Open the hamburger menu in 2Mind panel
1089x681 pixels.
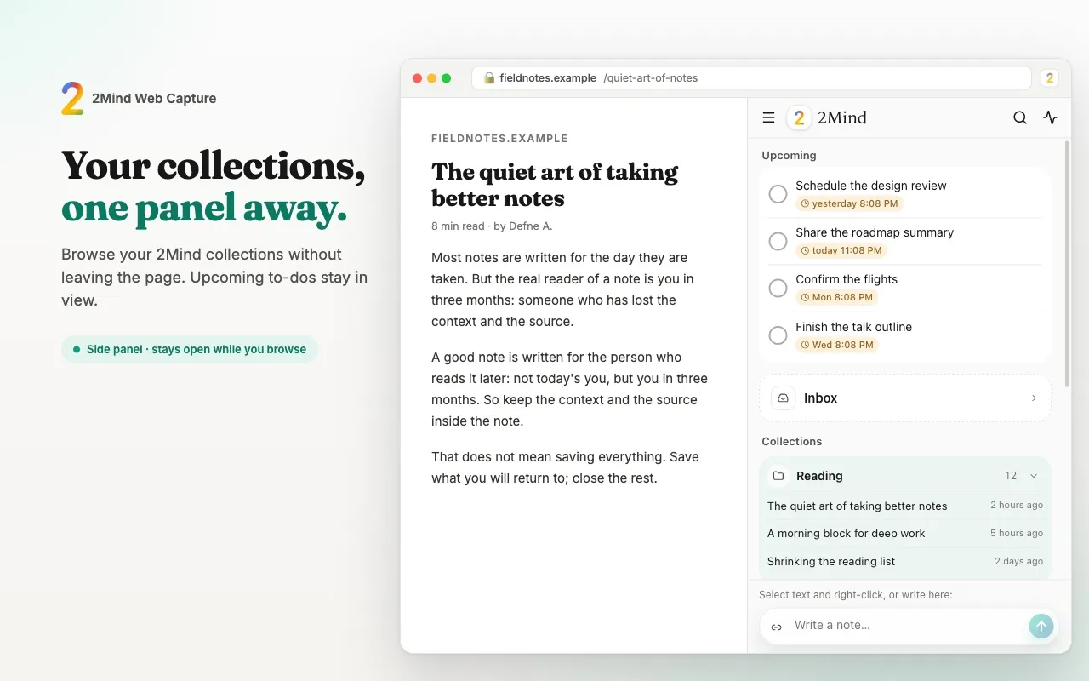click(768, 118)
